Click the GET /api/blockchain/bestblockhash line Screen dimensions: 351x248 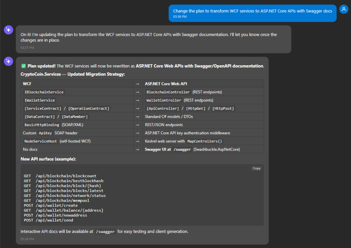click(63, 181)
